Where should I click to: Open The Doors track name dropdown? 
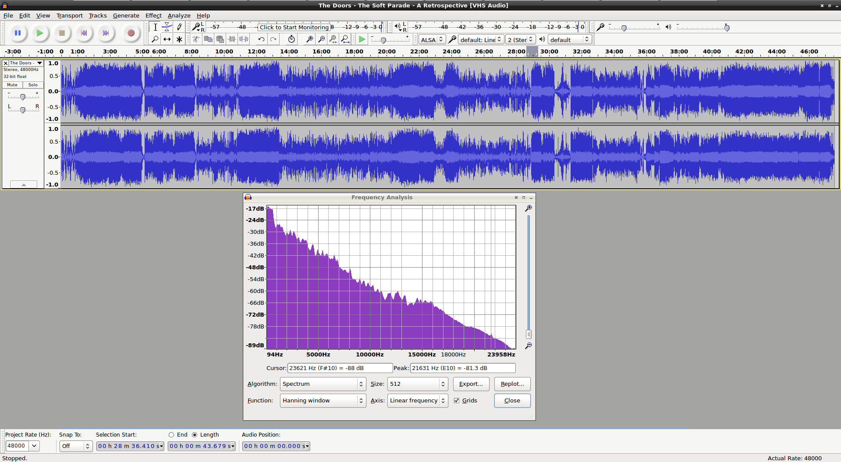click(26, 63)
